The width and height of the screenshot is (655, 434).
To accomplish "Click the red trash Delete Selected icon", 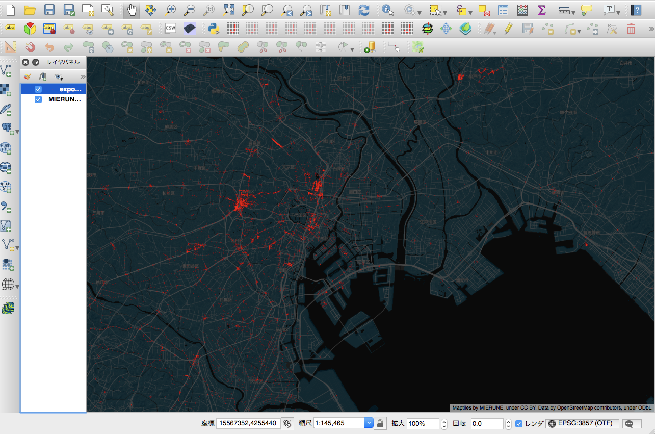I will click(631, 29).
